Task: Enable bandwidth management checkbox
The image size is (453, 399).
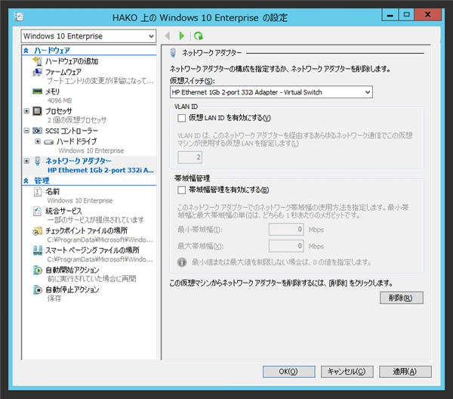Action: (x=181, y=190)
